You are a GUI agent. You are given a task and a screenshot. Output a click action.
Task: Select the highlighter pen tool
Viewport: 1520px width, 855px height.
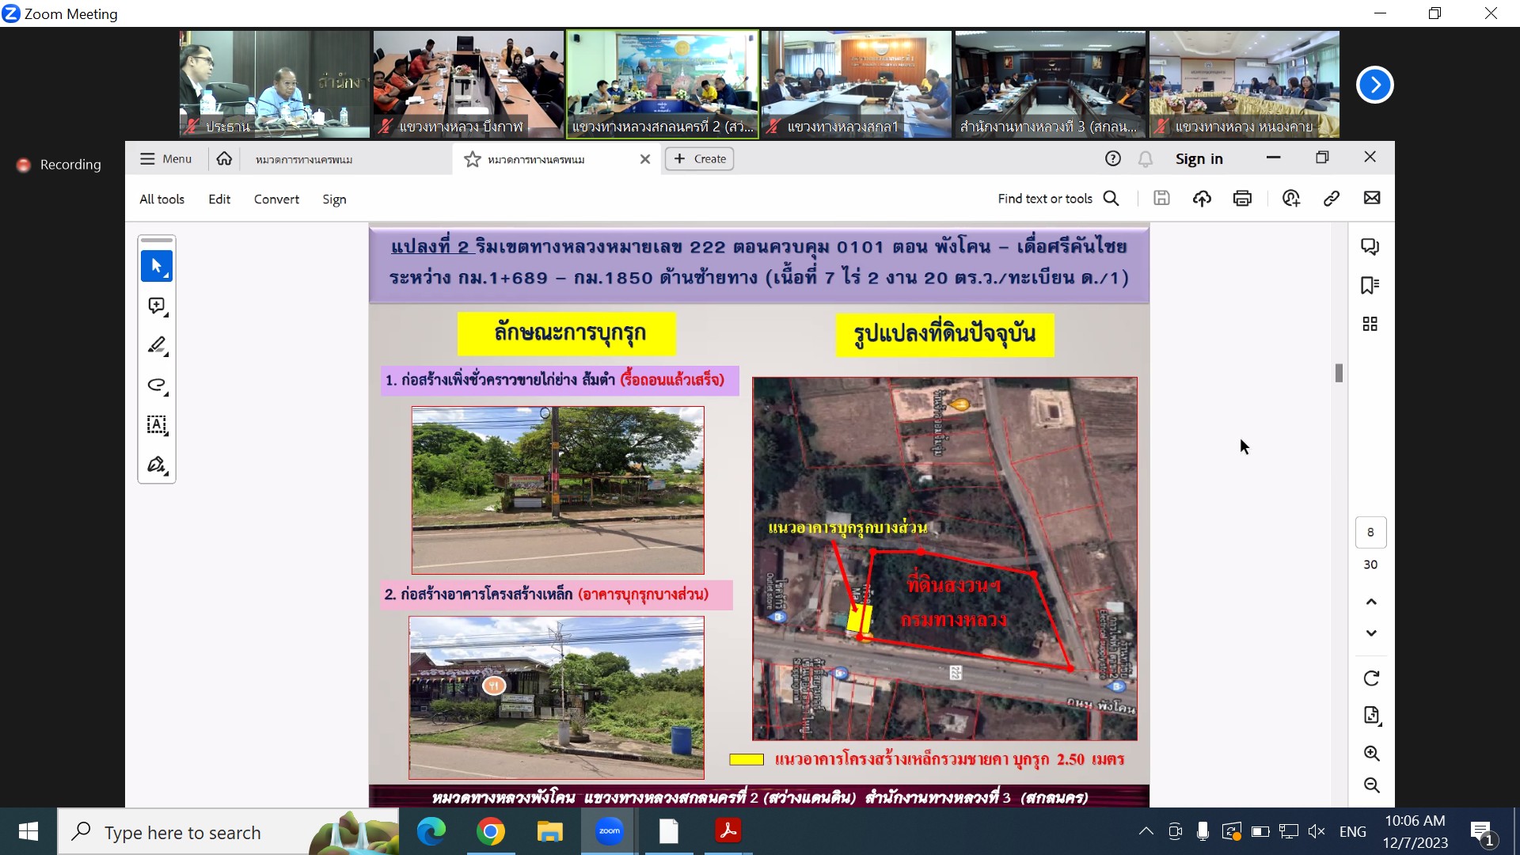coord(156,346)
